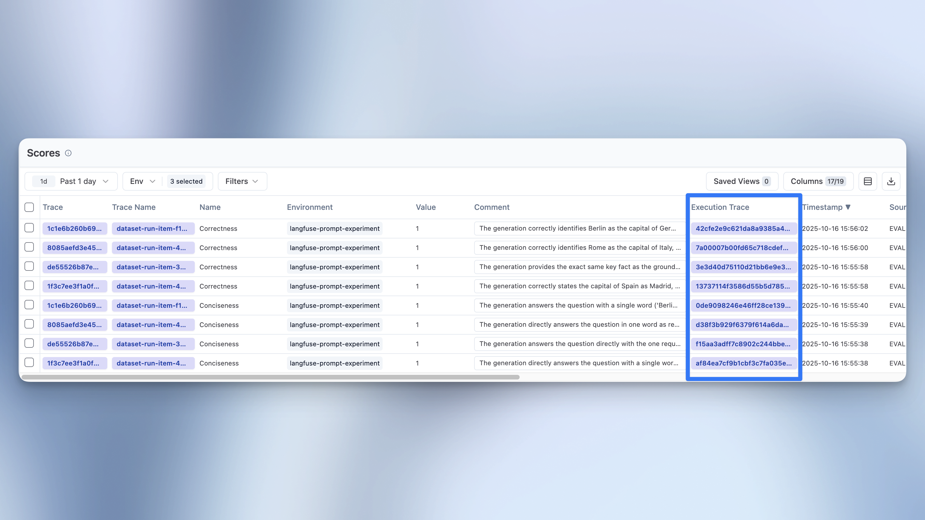Screen dimensions: 925x520
Task: Click the info icon beside Scores title
Action: pos(68,153)
